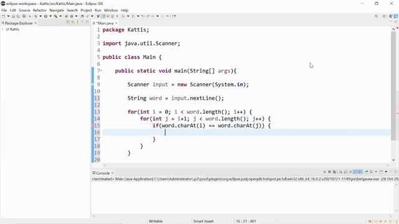The image size is (399, 224).
Task: Pin the Console view
Action: point(367,172)
